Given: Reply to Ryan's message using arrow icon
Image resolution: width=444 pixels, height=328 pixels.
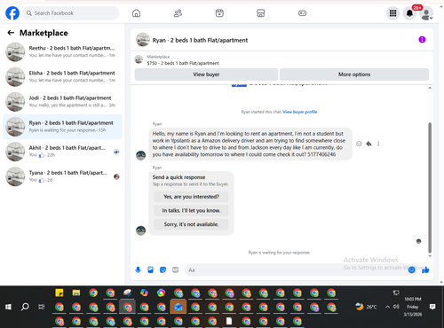Looking at the screenshot, I should tap(369, 144).
